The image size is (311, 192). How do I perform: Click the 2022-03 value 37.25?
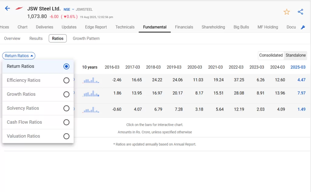239,80
